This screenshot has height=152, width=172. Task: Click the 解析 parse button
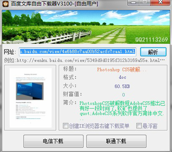153,52
